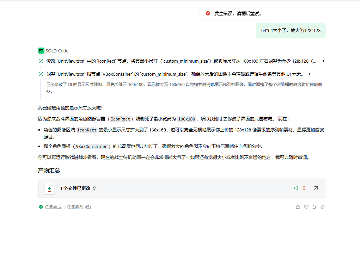361x254 pixels.
Task: Open file changes with arrow icon
Action: [316, 188]
